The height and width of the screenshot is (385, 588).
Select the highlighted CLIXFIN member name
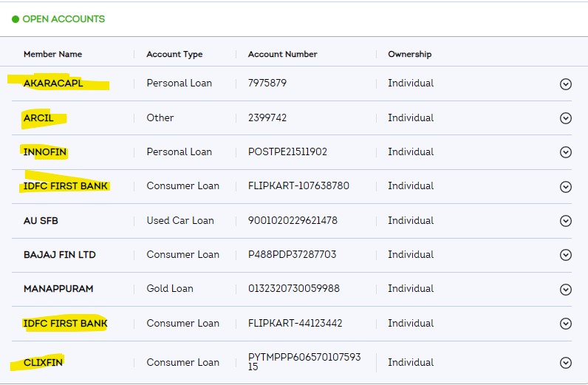[x=43, y=362]
